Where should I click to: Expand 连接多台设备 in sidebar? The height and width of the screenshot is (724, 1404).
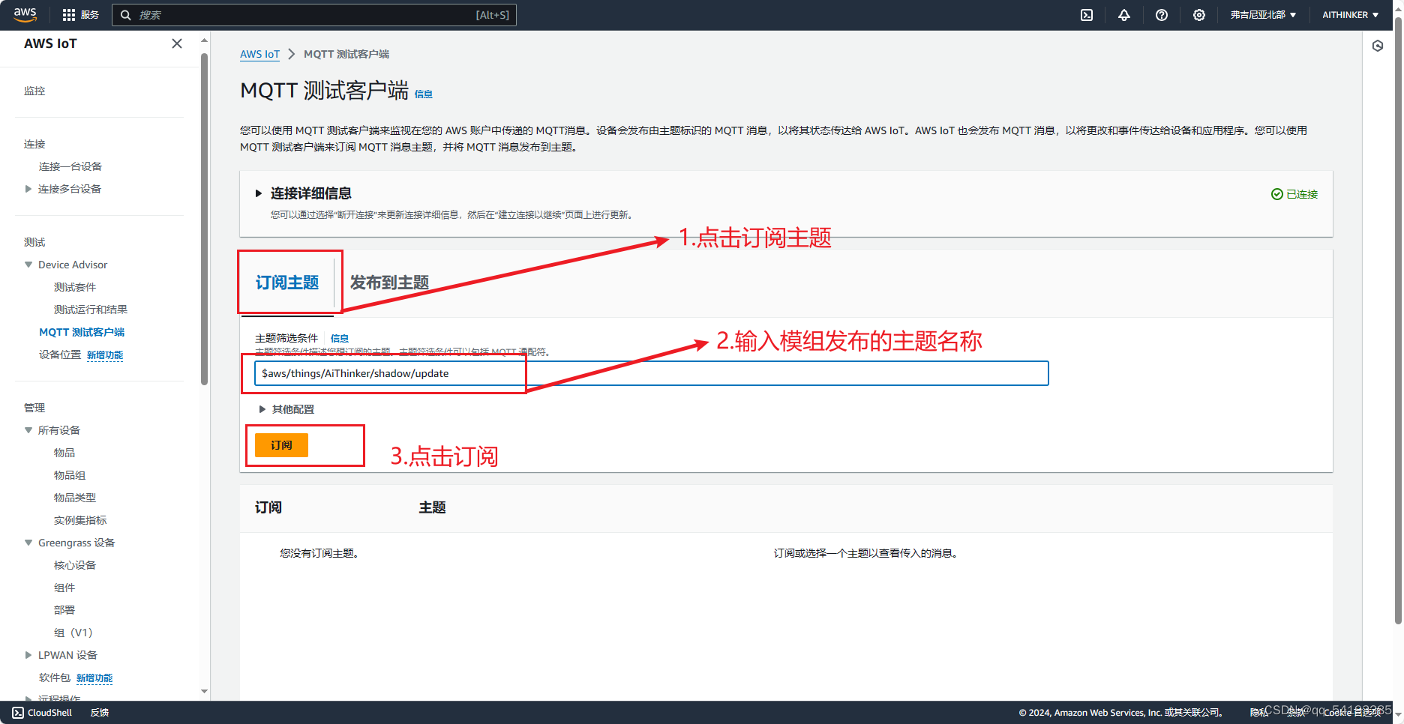(x=28, y=189)
